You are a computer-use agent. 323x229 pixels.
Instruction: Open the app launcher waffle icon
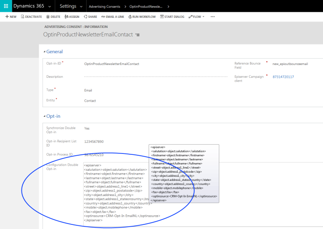[6, 6]
